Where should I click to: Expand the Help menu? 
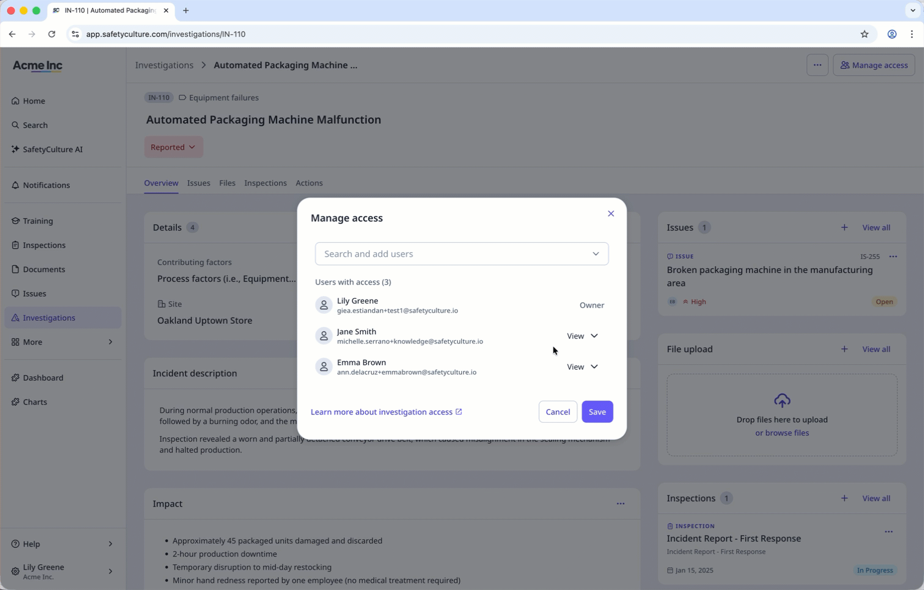click(63, 544)
